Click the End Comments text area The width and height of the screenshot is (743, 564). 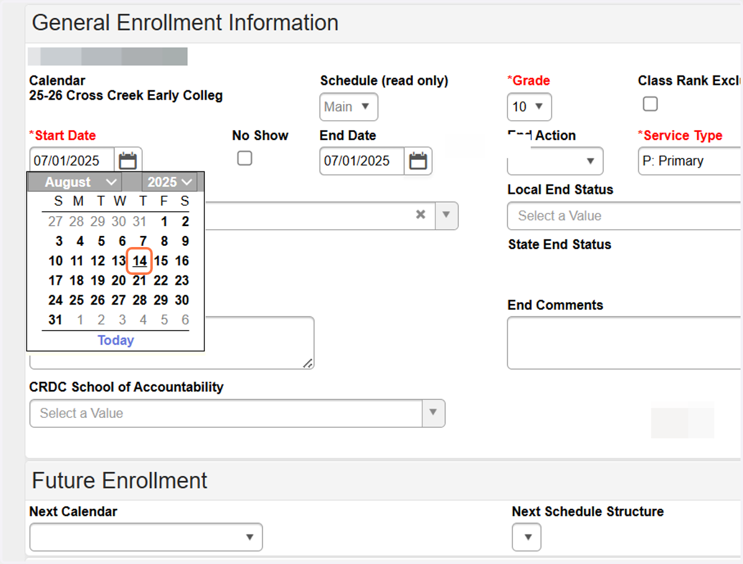click(x=625, y=343)
